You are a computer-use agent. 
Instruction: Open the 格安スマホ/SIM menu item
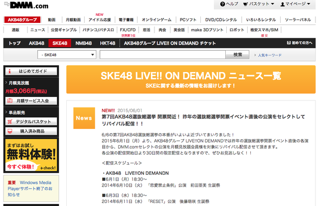coord(264,30)
